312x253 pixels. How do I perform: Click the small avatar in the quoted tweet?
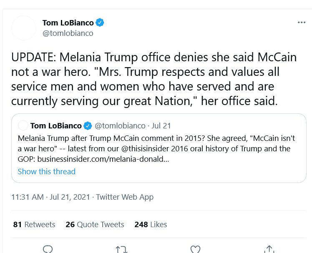[23, 125]
